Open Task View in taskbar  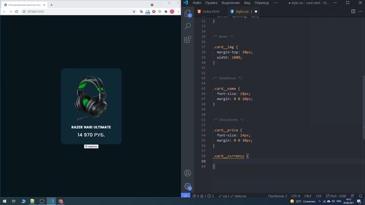pos(14,201)
